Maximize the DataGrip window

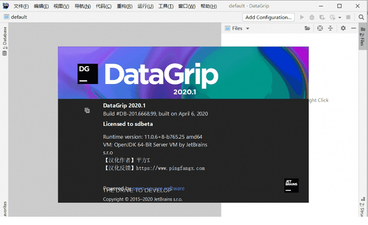(339, 6)
